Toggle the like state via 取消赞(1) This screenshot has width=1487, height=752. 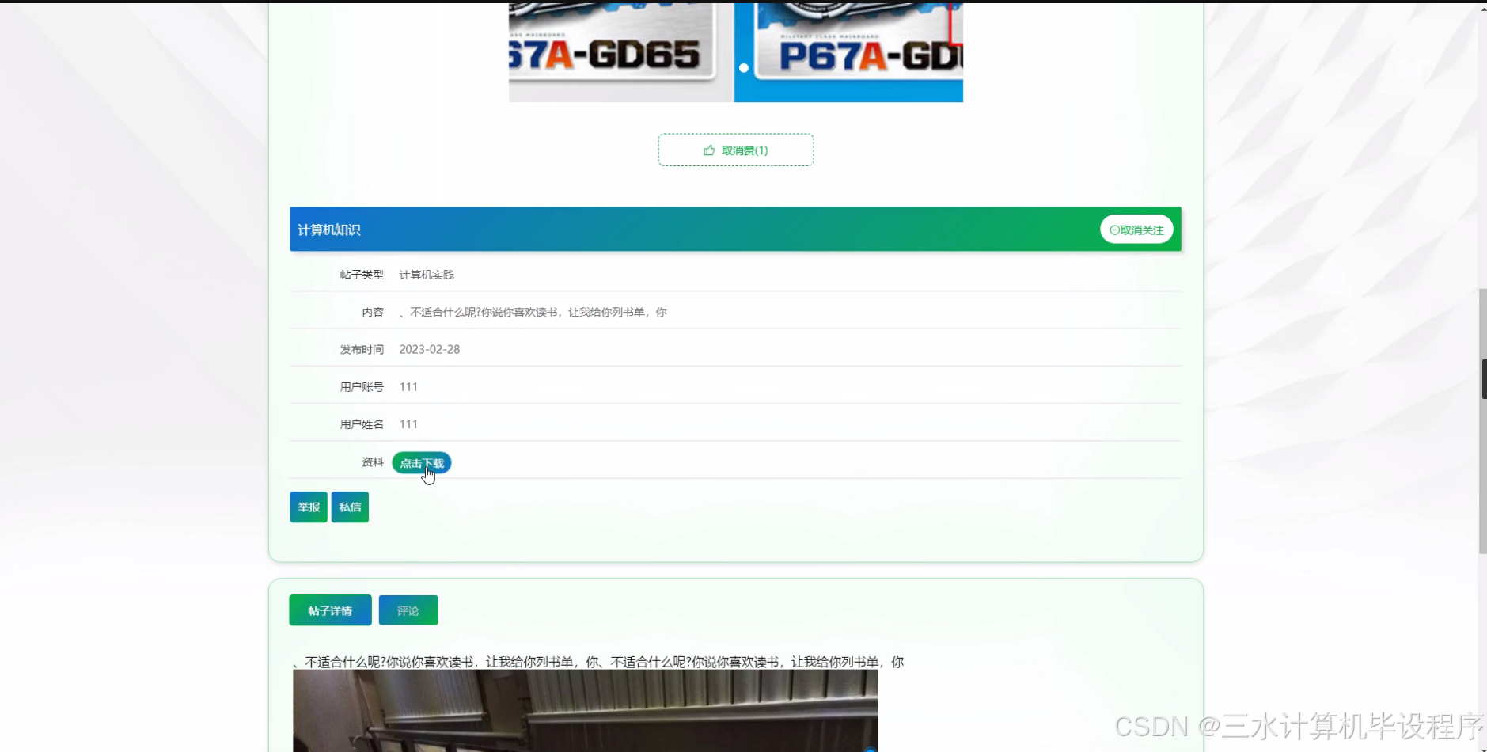click(735, 150)
